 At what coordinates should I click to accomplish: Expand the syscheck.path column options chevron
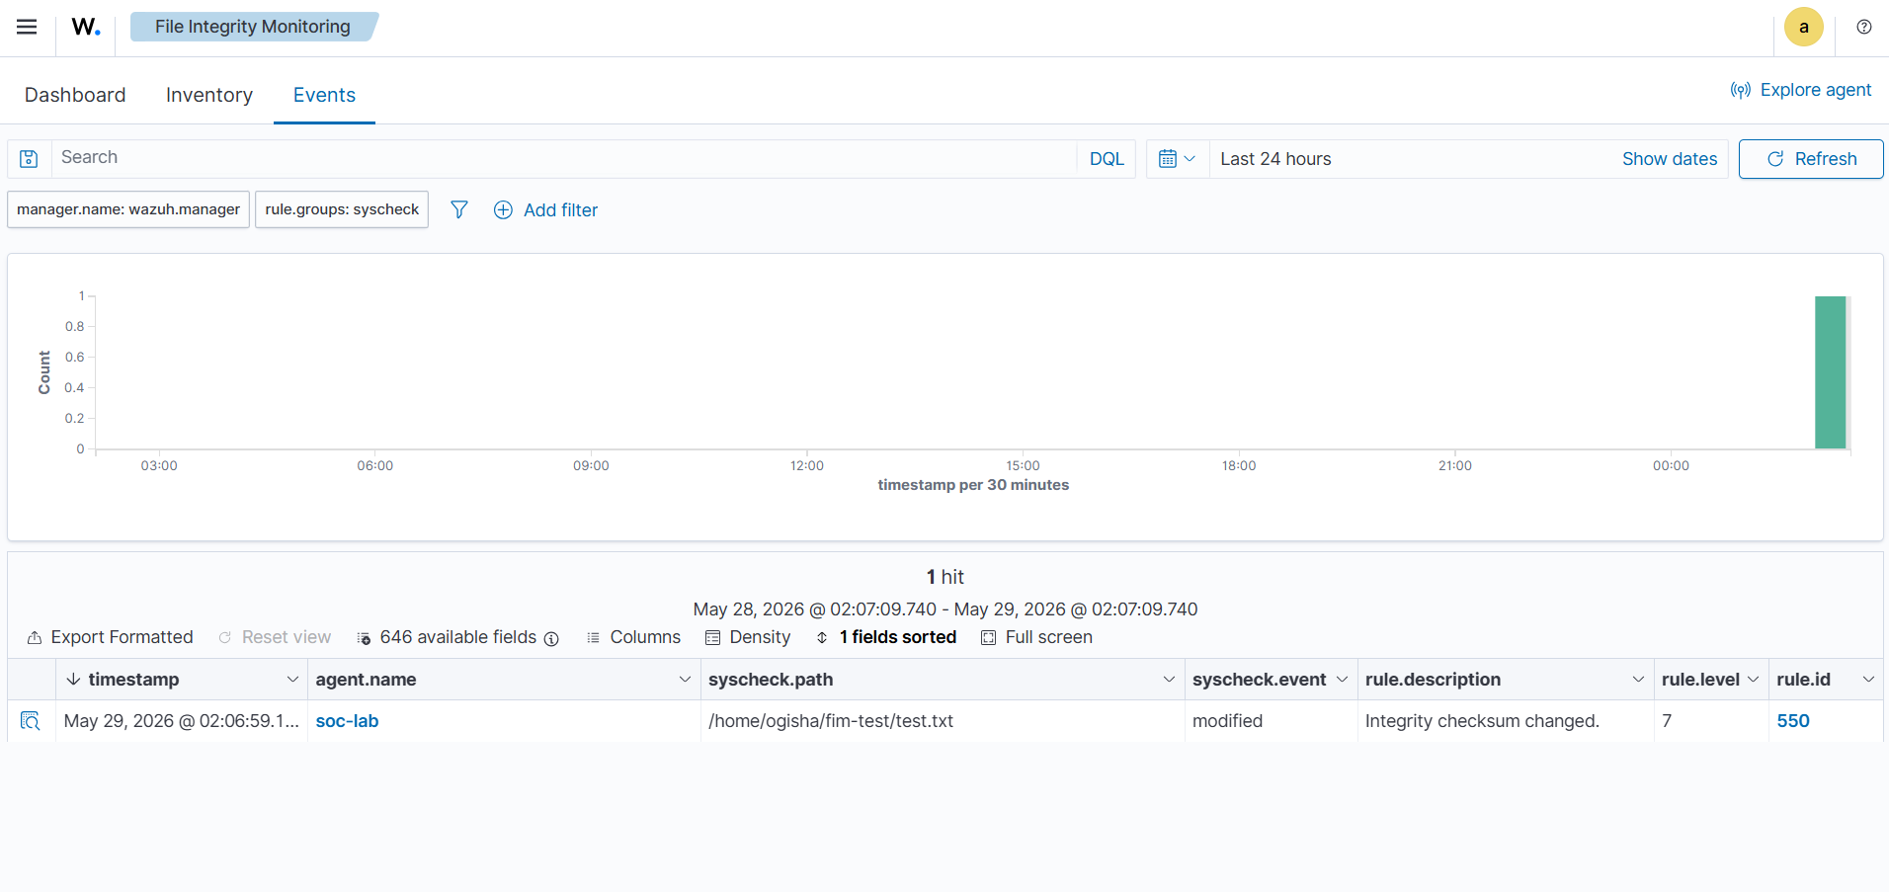pyautogui.click(x=1169, y=680)
